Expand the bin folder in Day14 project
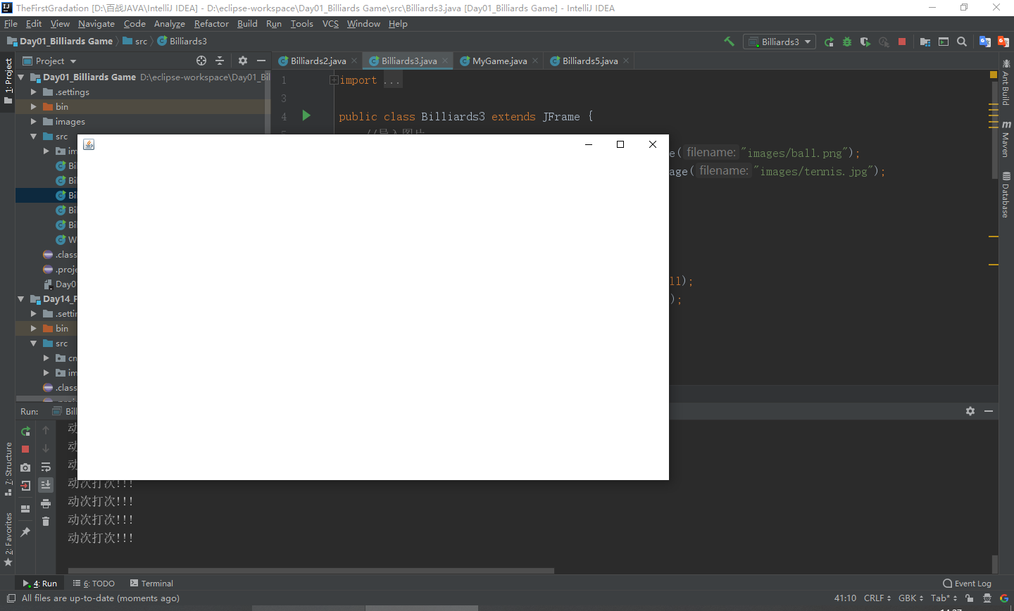Image resolution: width=1014 pixels, height=611 pixels. 34,329
